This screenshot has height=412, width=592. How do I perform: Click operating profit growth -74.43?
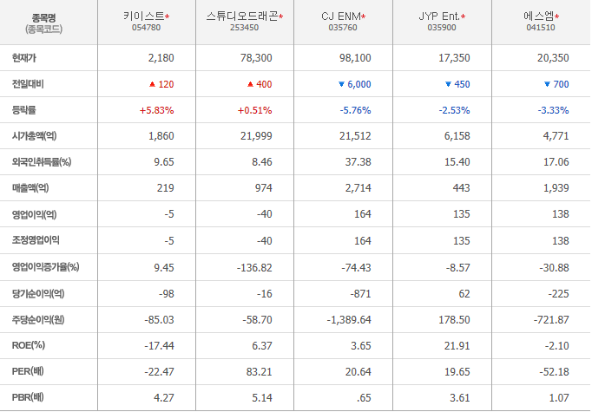[x=356, y=267]
